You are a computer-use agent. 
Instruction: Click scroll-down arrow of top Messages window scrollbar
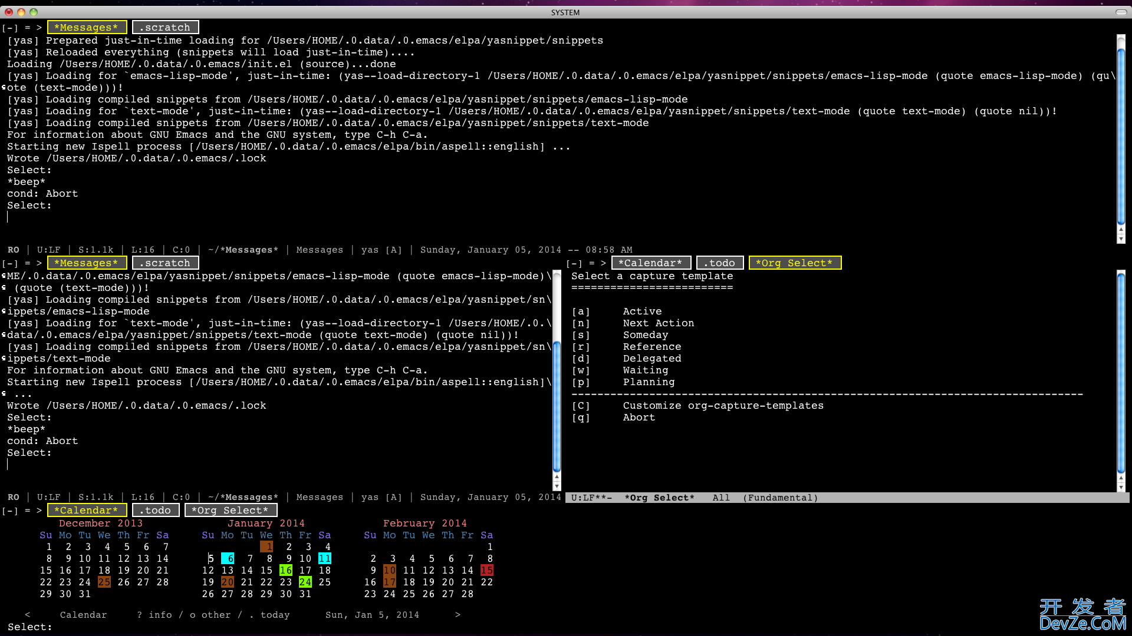click(1121, 238)
